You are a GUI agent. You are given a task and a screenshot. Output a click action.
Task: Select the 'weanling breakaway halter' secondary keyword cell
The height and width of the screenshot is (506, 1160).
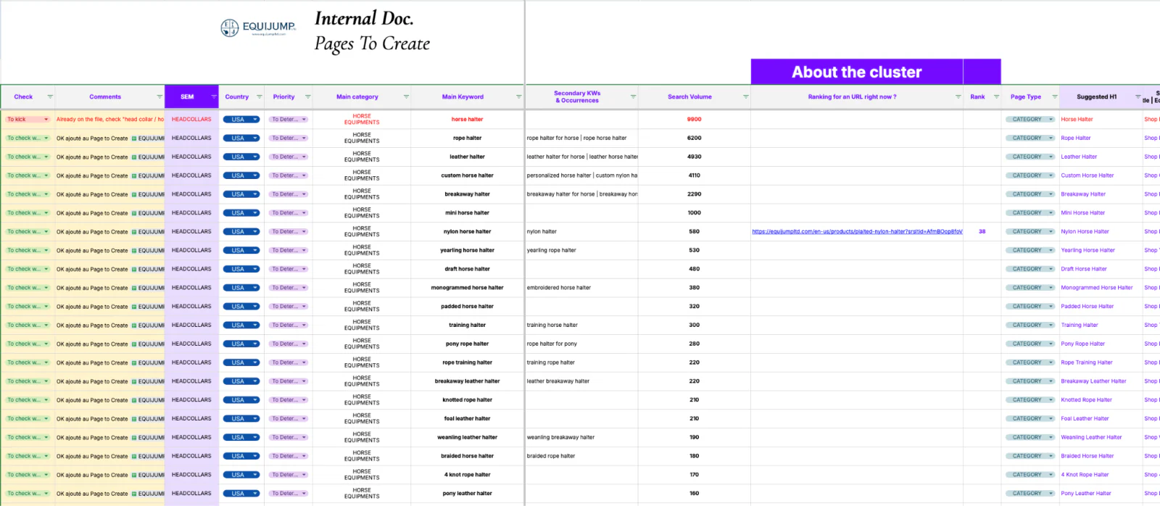(581, 437)
